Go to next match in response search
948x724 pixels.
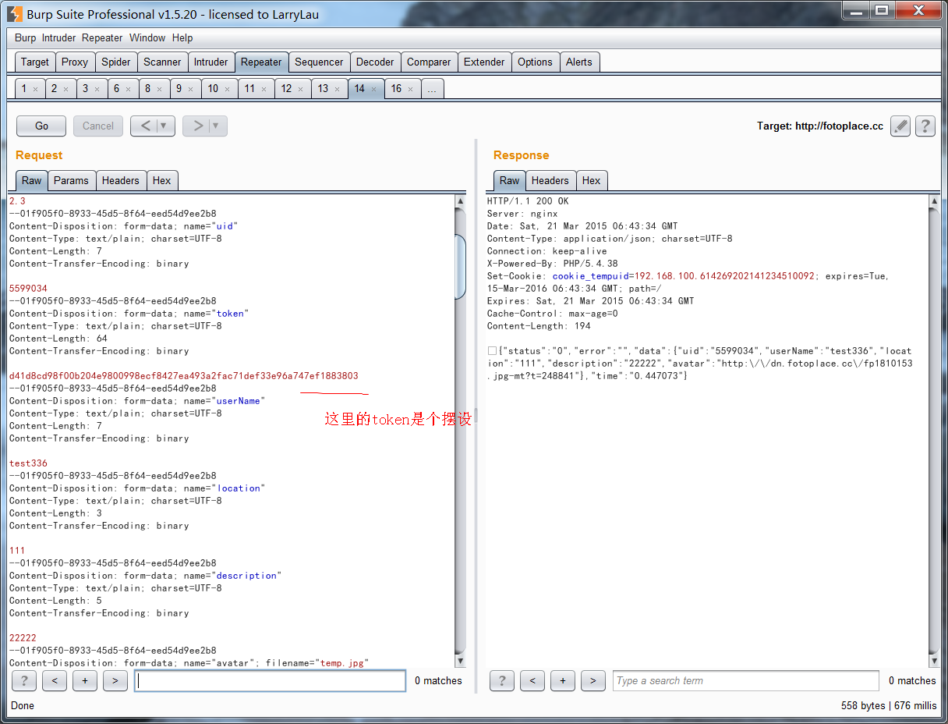pos(593,681)
